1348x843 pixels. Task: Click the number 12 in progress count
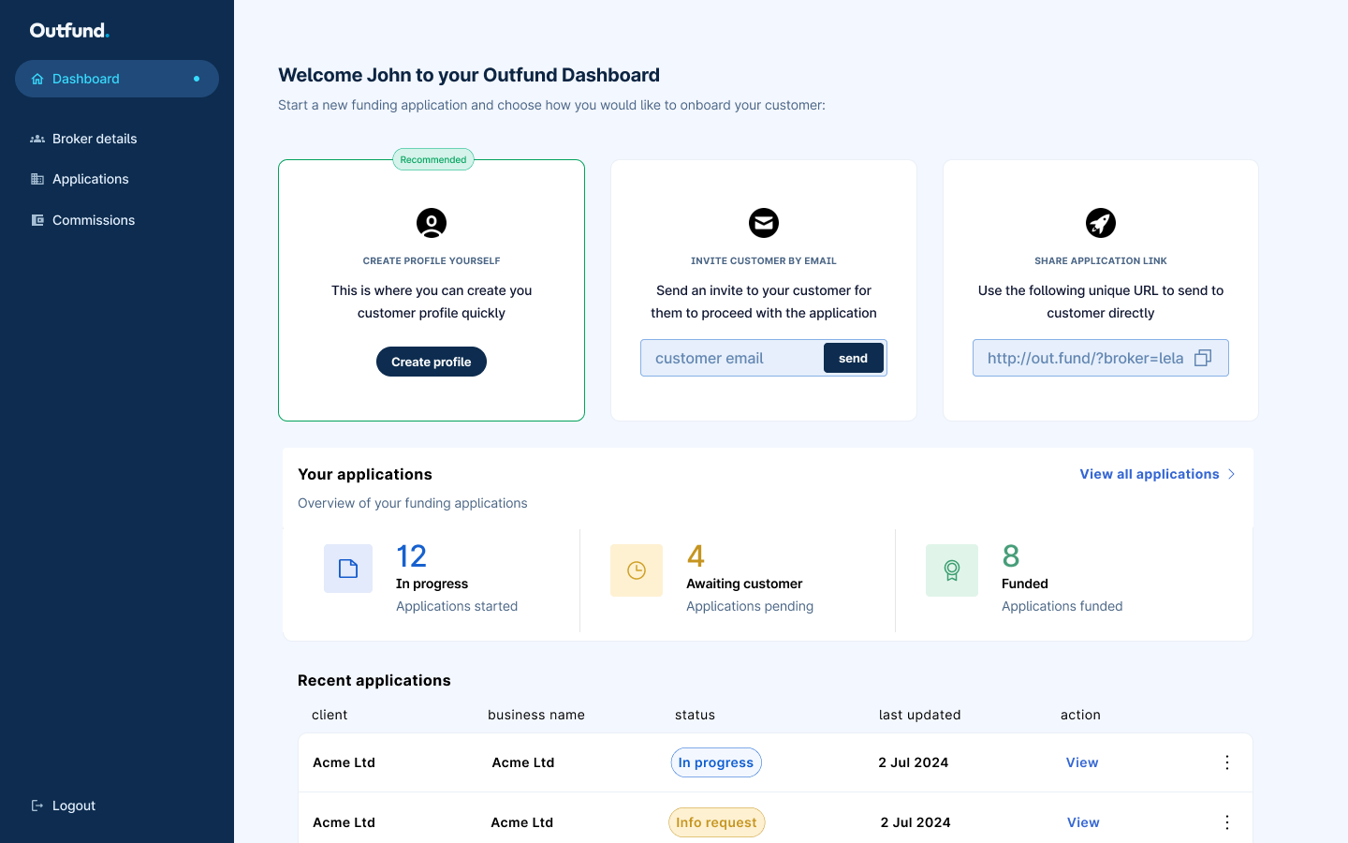tap(411, 556)
